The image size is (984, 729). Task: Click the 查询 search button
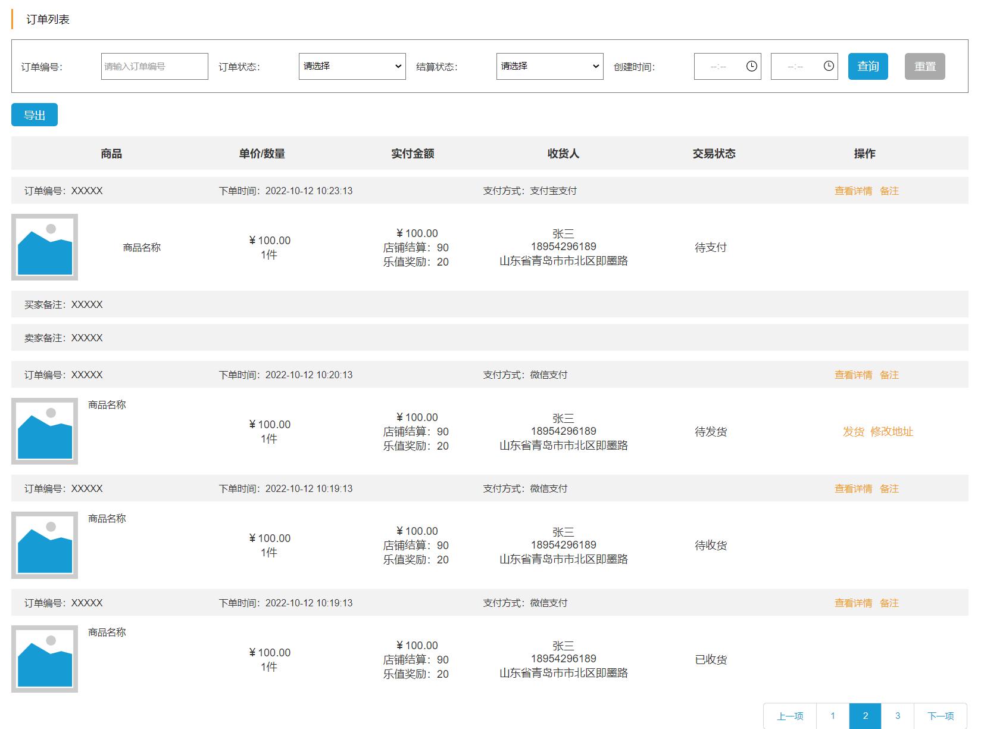[868, 67]
